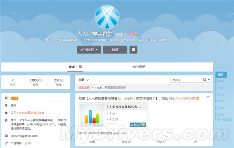The height and width of the screenshot is (148, 234).
Task: View the 1385805 粉丝 followers count
Action: coord(36,82)
